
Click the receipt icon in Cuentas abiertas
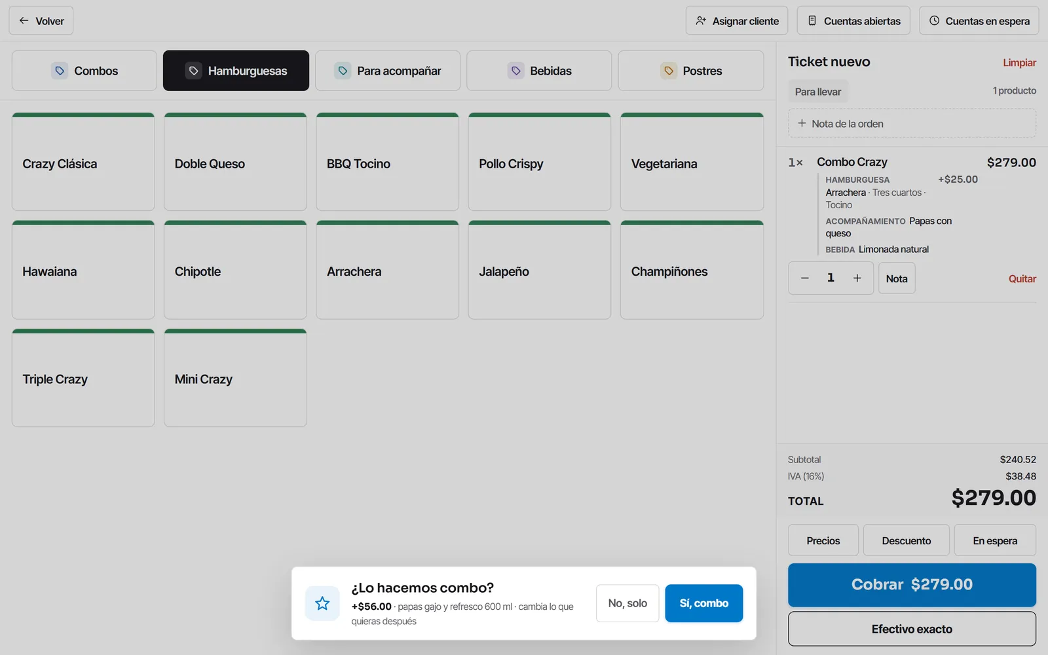tap(812, 21)
